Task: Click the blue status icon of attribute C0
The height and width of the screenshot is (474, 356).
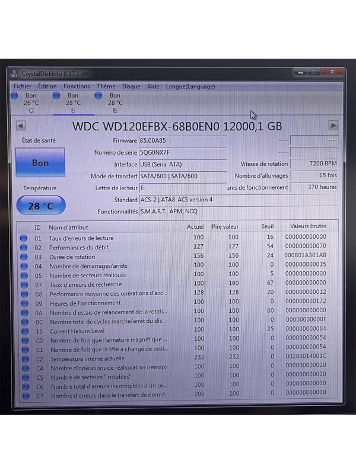Action: [25, 341]
